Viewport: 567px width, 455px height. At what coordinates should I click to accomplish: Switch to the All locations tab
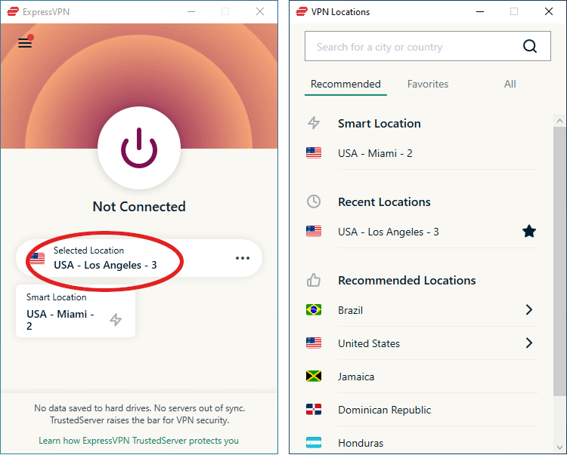pyautogui.click(x=510, y=84)
